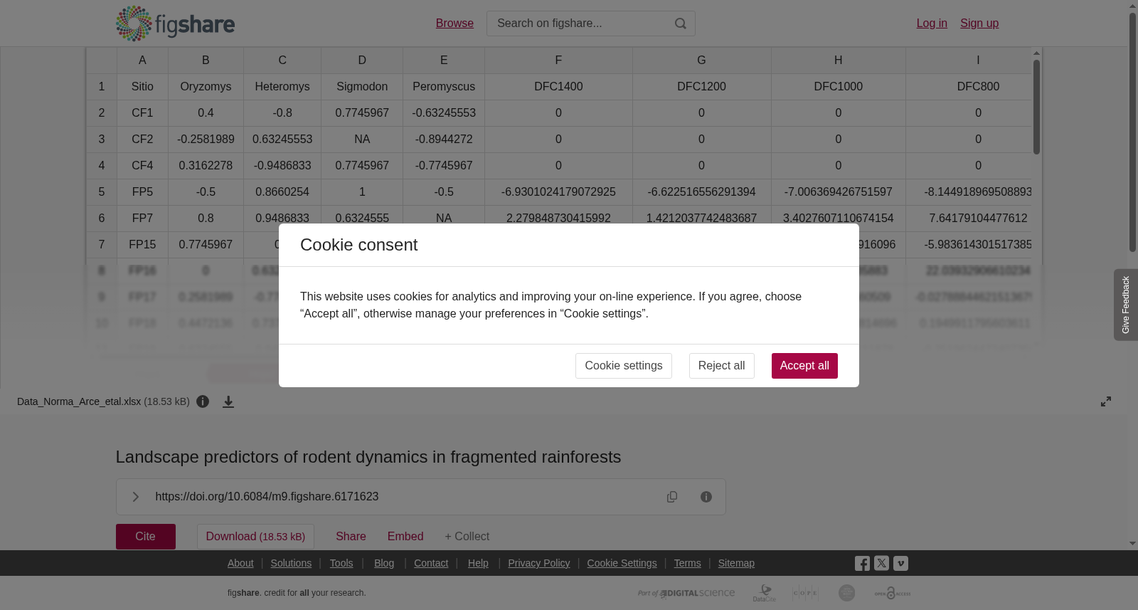
Task: Open Cookie settings in dialog
Action: [x=624, y=366]
